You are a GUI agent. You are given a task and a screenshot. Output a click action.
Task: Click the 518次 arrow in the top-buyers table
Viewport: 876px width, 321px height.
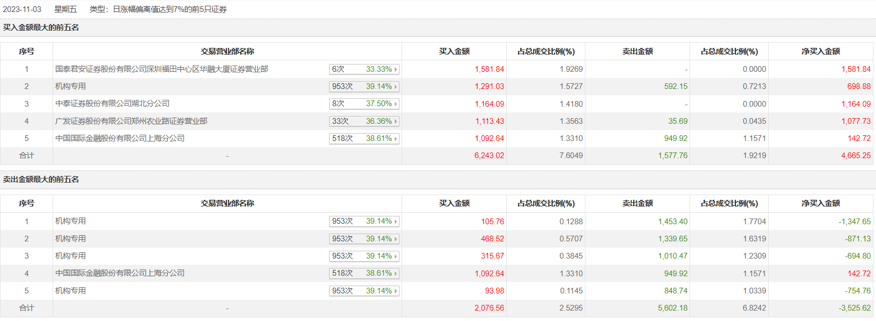coord(396,139)
